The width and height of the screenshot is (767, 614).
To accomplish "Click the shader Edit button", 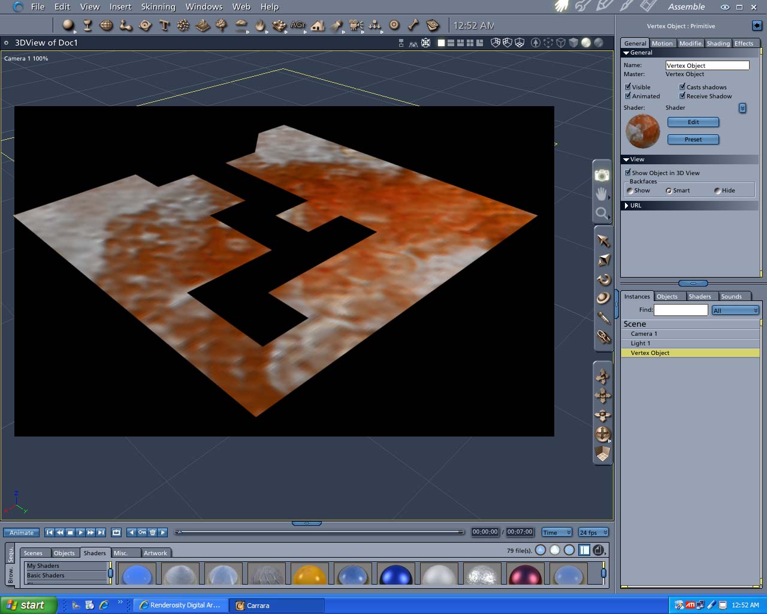I will 693,122.
